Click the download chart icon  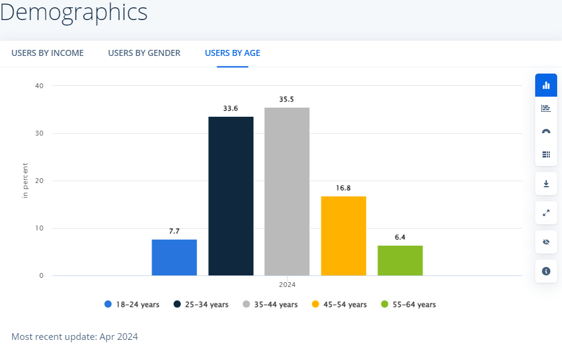point(546,184)
